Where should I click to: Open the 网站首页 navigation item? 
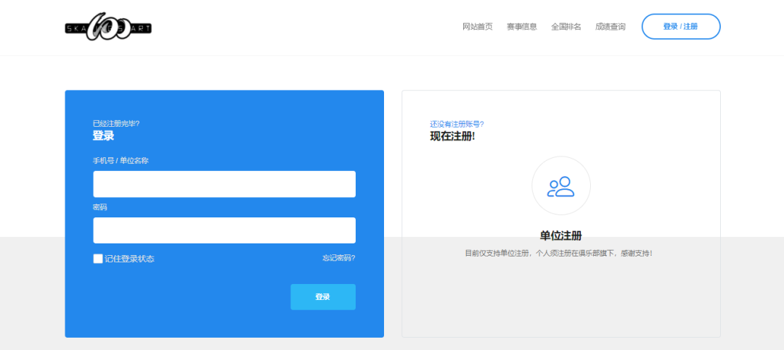click(477, 27)
